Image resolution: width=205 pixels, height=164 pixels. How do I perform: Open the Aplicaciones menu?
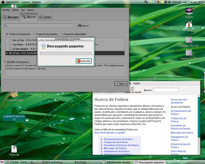pos(12,2)
